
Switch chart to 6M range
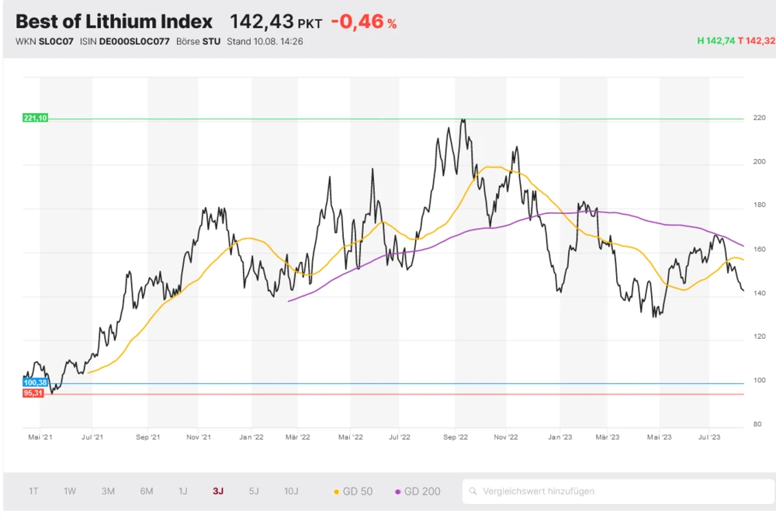(146, 492)
